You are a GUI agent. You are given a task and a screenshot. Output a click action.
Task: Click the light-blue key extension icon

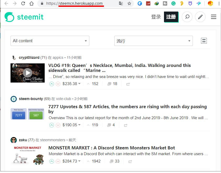coord(199,3)
